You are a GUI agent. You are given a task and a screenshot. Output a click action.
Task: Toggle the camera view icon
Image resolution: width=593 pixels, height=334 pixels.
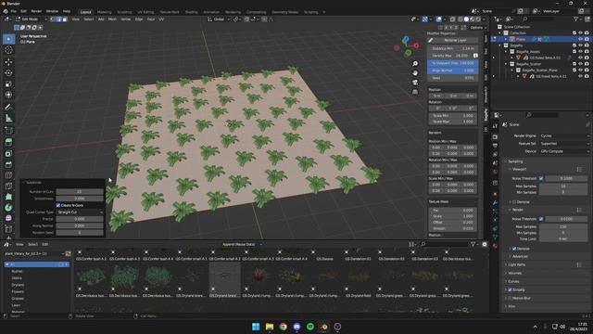click(415, 83)
